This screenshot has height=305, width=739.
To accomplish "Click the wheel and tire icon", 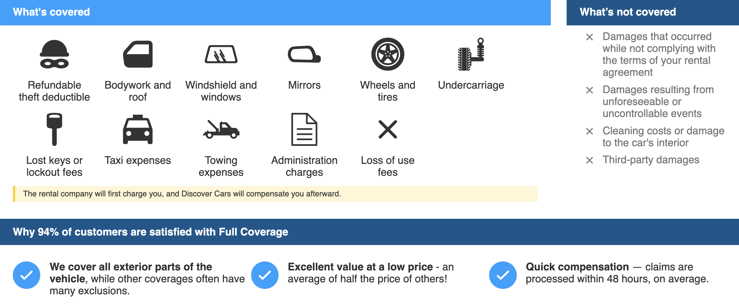I will 387,54.
